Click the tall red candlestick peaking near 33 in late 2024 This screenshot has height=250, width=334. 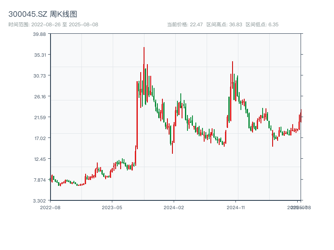click(x=233, y=75)
